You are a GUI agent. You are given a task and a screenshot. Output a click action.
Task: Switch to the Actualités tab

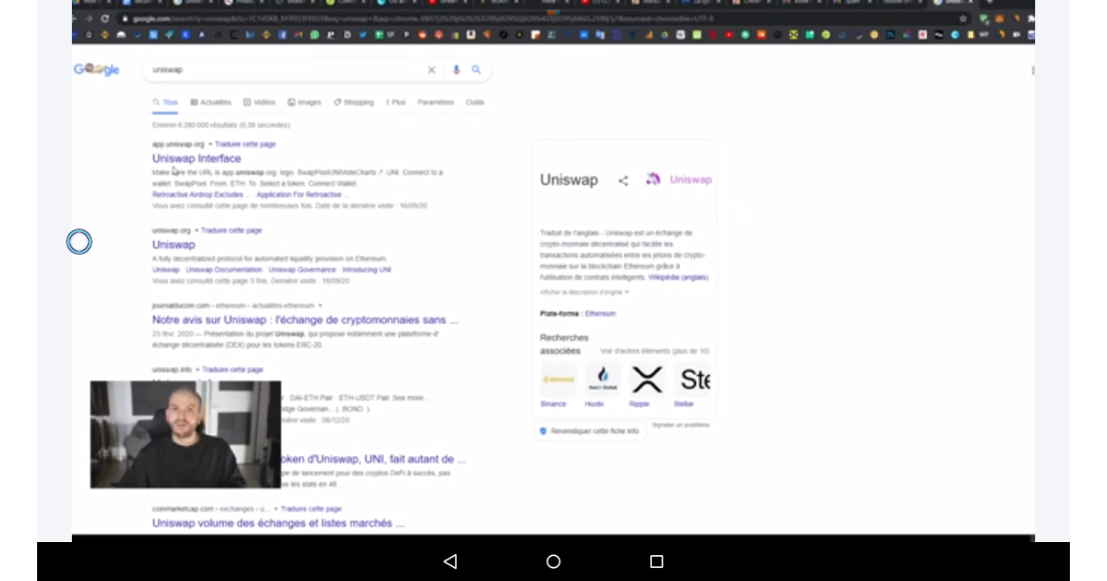[211, 103]
